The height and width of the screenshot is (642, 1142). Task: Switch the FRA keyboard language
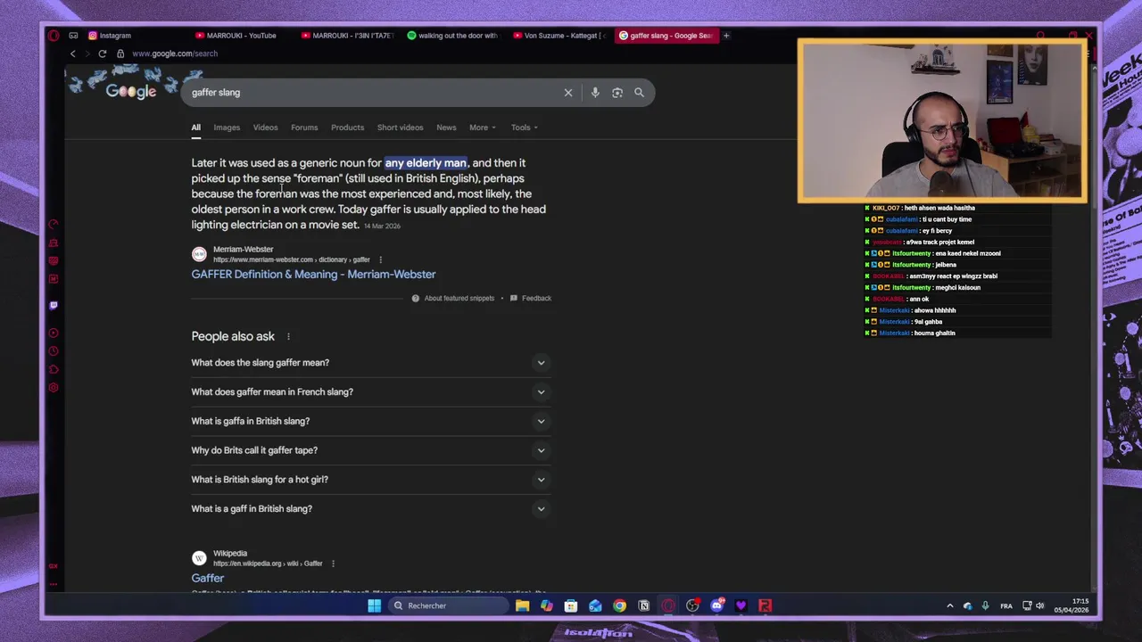[1006, 606]
